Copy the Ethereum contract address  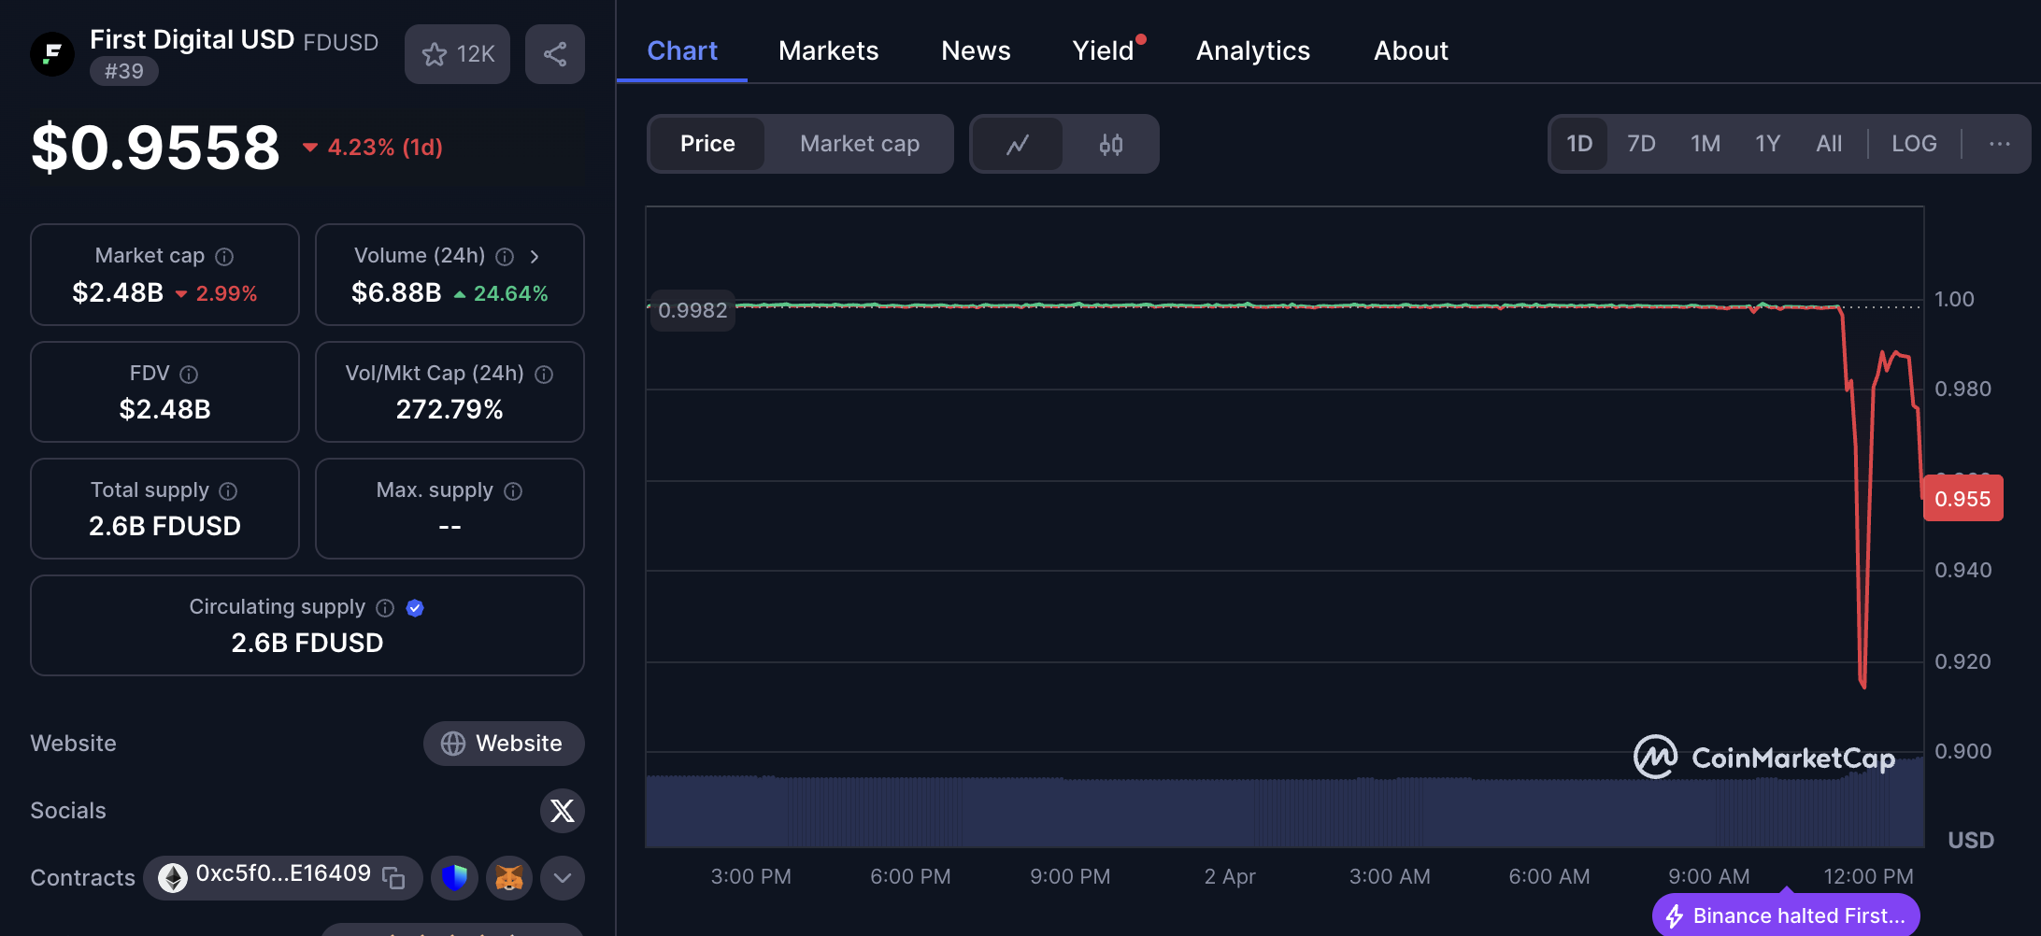pyautogui.click(x=394, y=878)
